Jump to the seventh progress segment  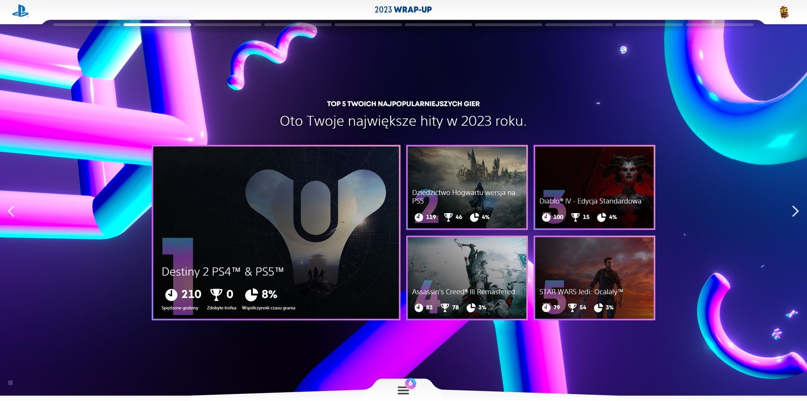tap(509, 25)
